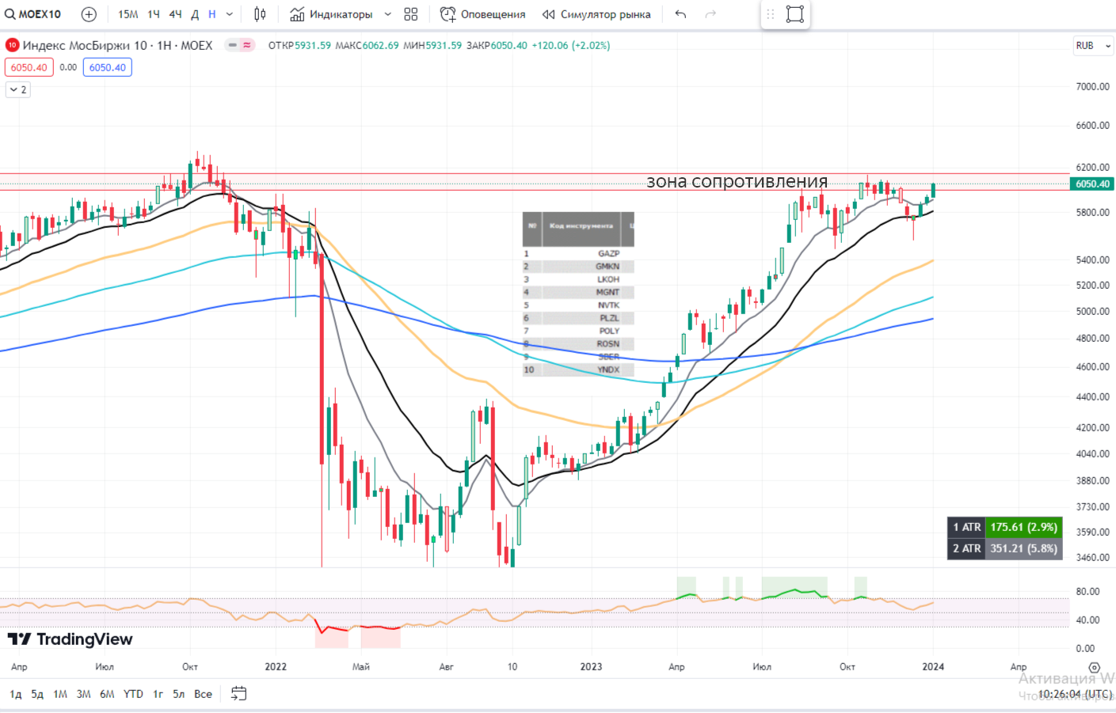Set the range to 6М
This screenshot has height=713, width=1116.
107,694
